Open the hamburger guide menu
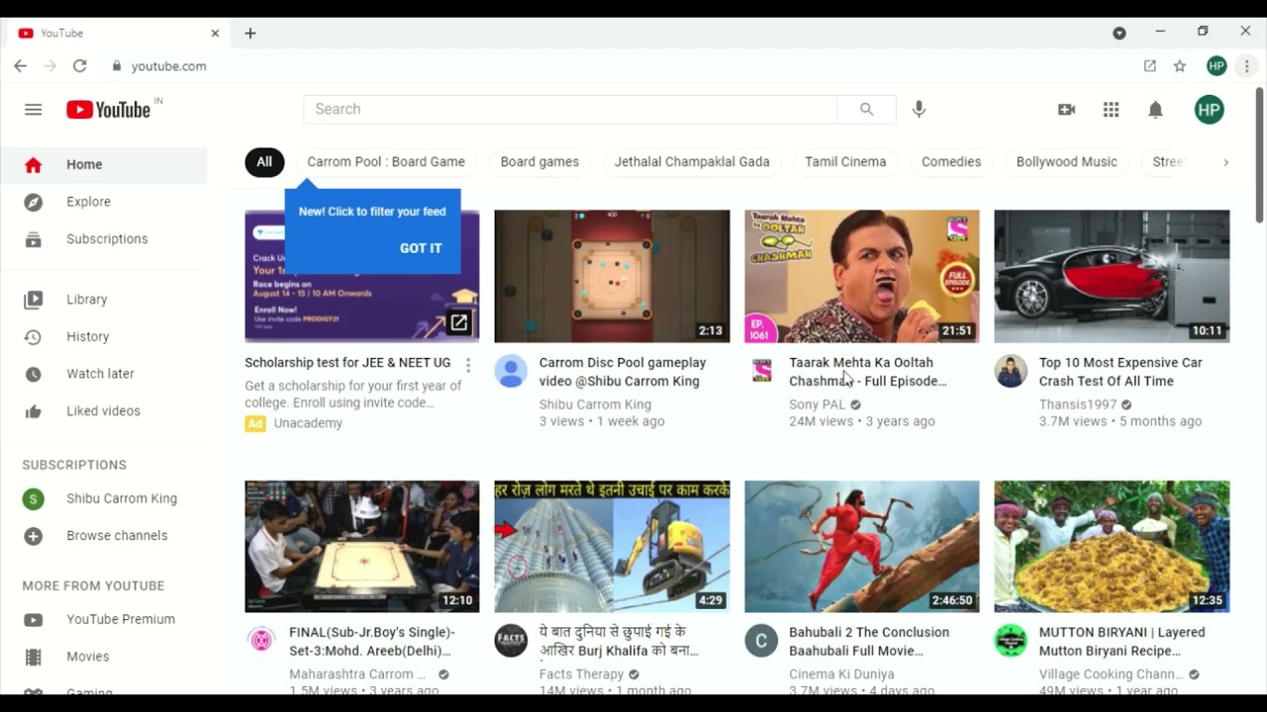This screenshot has width=1267, height=712. coord(34,110)
